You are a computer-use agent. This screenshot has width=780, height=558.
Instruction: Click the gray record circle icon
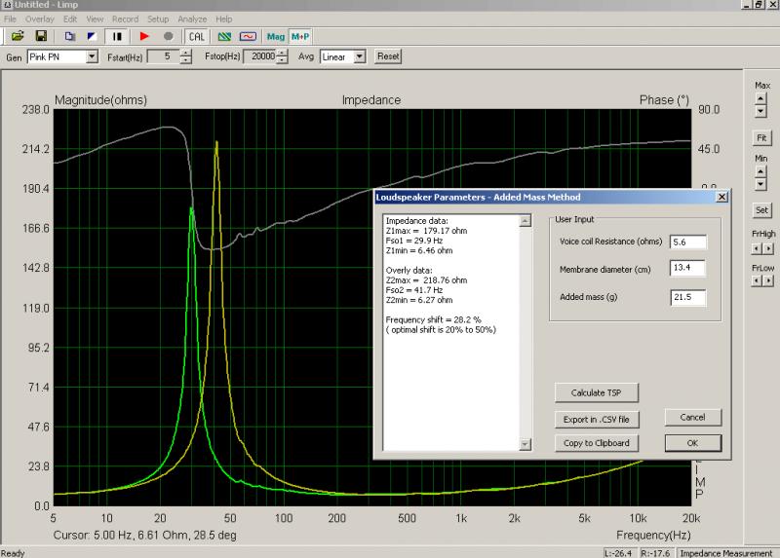coord(168,36)
